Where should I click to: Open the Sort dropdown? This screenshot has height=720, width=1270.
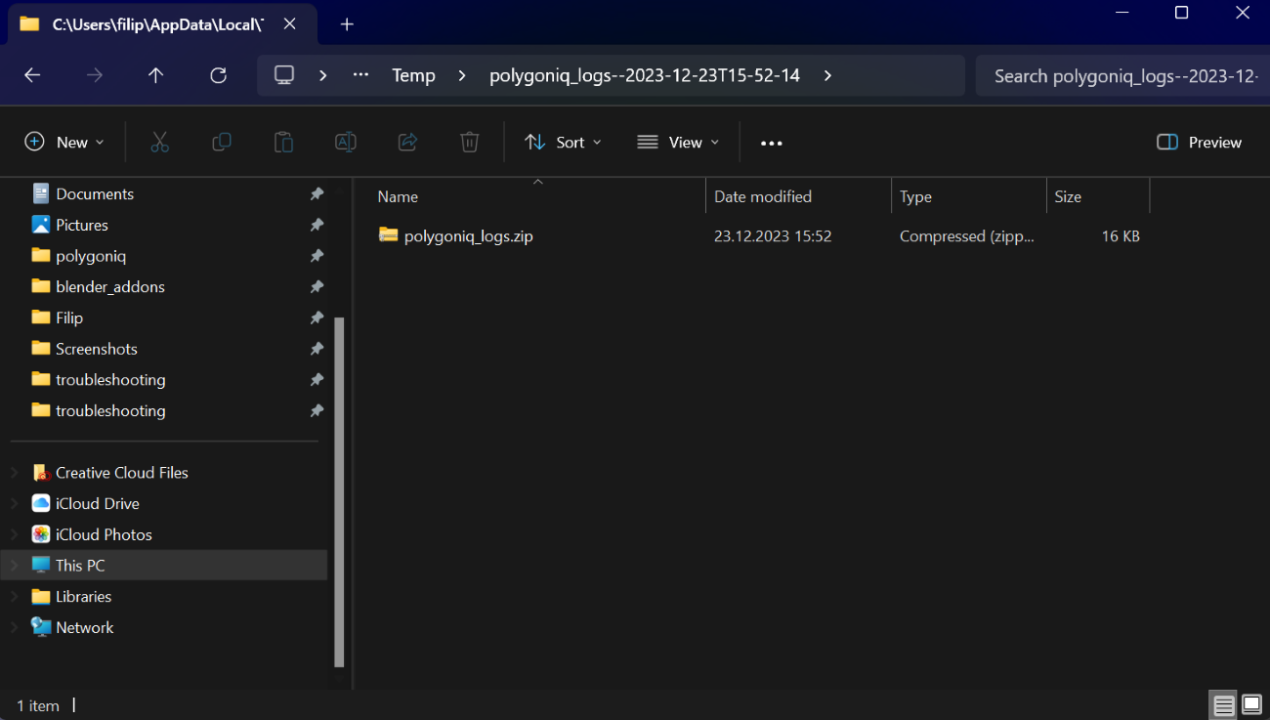563,142
